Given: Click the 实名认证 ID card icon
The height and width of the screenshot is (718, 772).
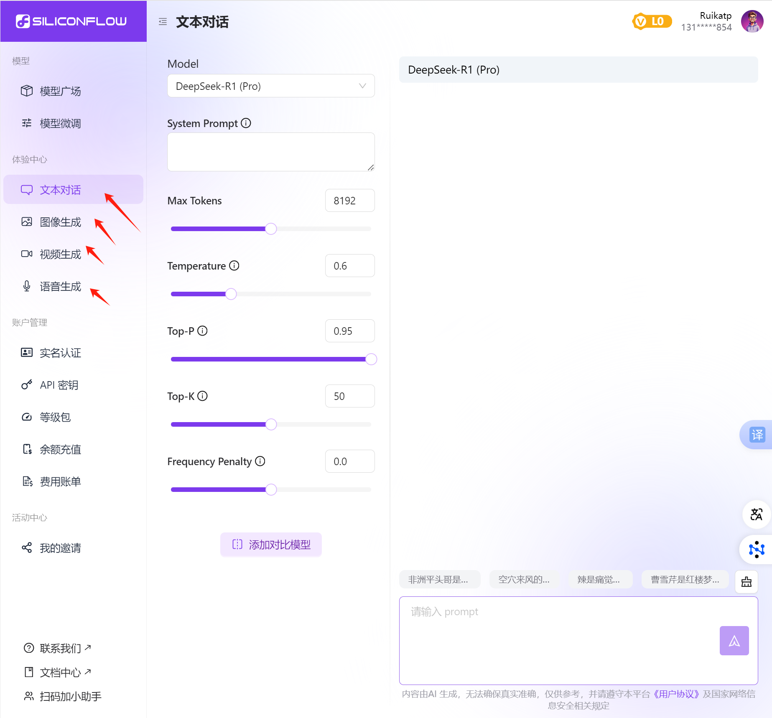Looking at the screenshot, I should coord(27,353).
